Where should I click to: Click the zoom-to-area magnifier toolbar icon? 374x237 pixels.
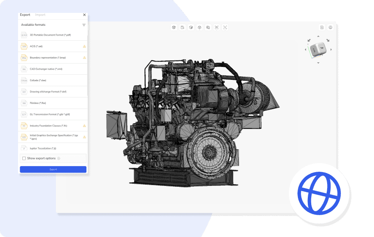[x=225, y=27]
